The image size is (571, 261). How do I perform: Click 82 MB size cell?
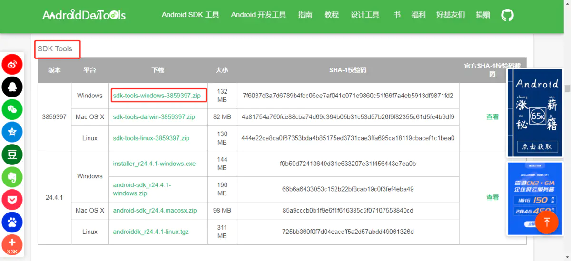[x=222, y=116]
